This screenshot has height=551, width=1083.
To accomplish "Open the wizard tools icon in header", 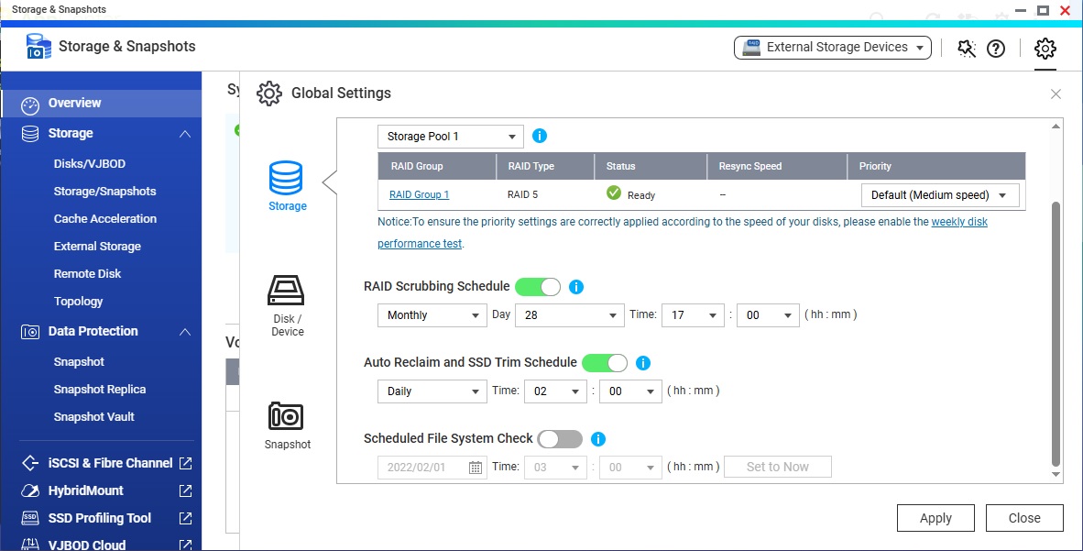I will pyautogui.click(x=967, y=49).
